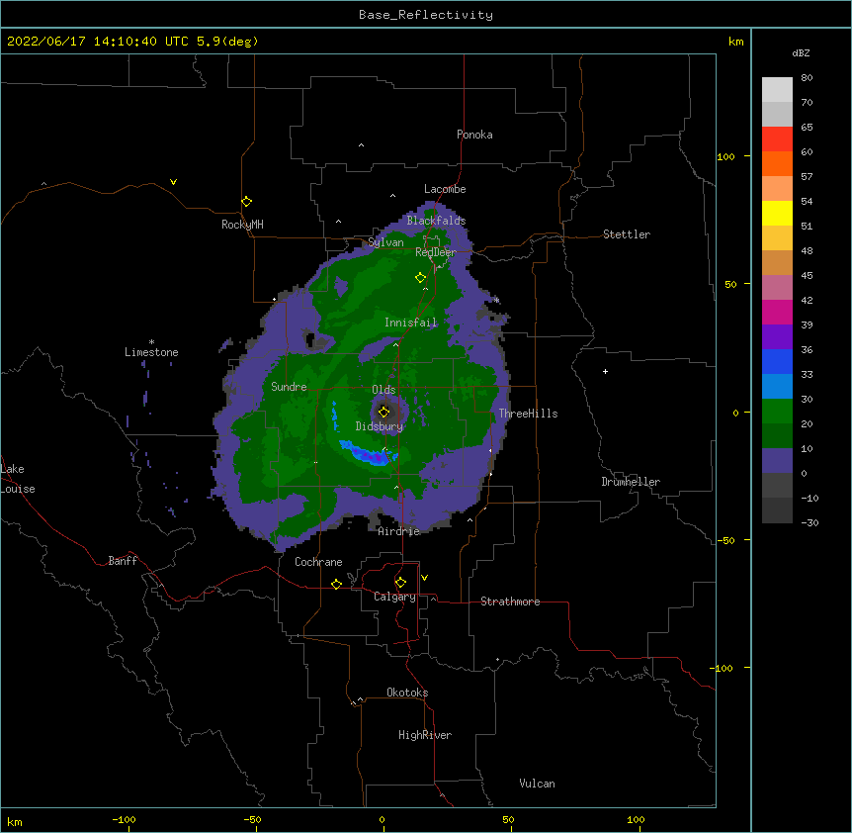The image size is (852, 833).
Task: Click the Cochrane label
Action: click(x=318, y=562)
